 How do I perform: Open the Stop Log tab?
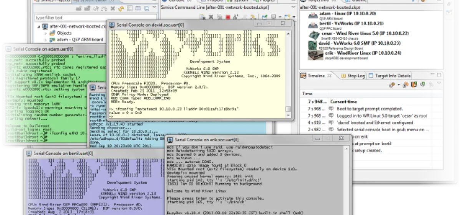(x=353, y=76)
